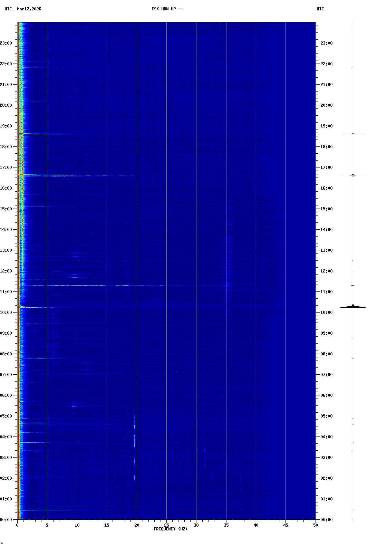
Task: Click the 45 Hz frequency axis label
Action: click(x=285, y=525)
